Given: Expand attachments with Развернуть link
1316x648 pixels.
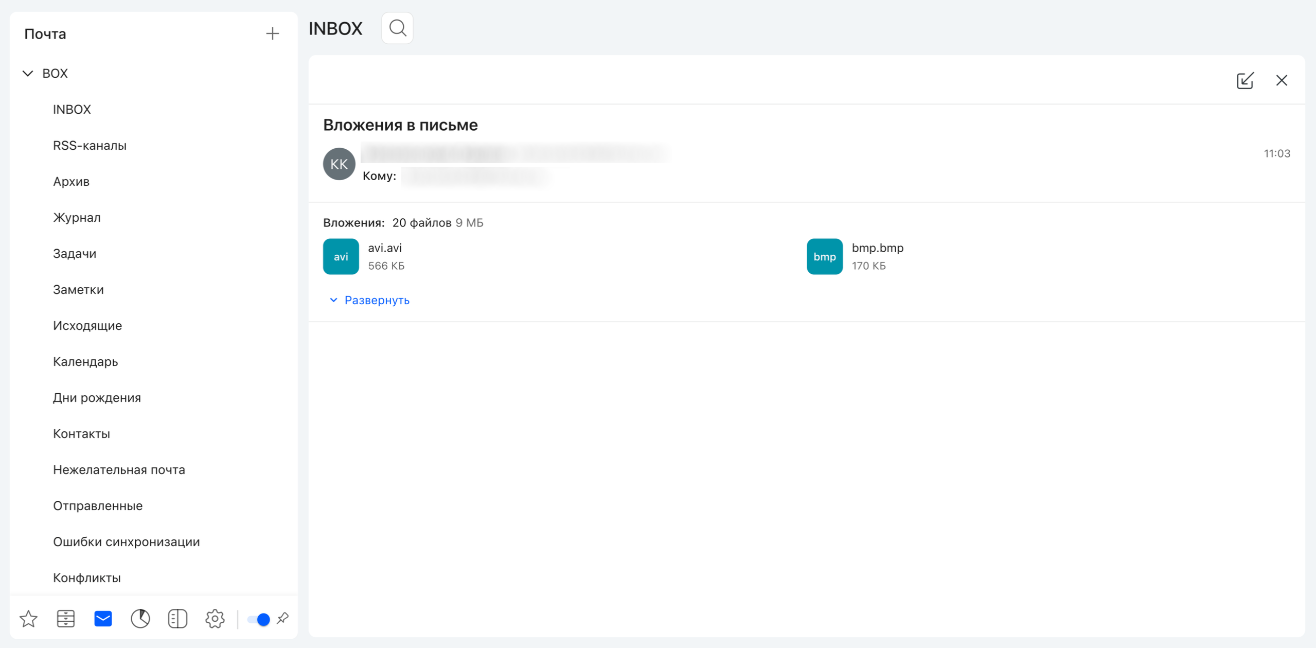Looking at the screenshot, I should [369, 300].
